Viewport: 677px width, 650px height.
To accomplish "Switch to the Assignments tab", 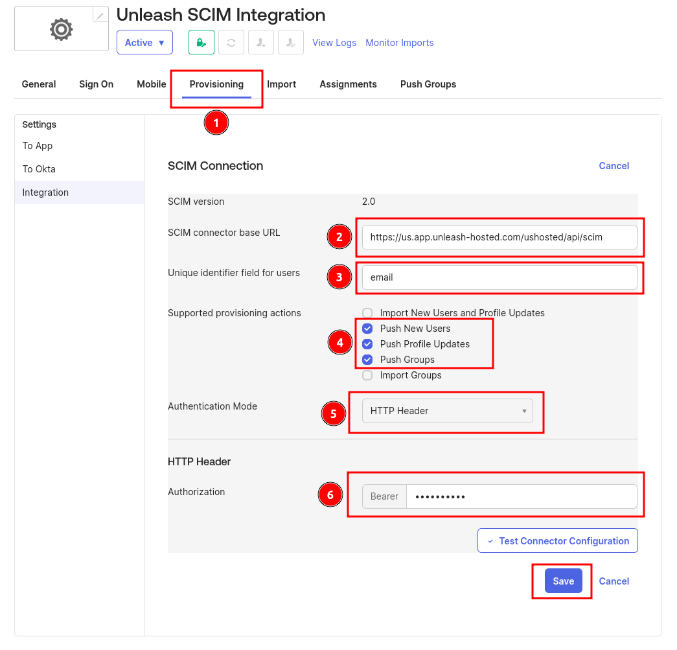I will [x=348, y=84].
